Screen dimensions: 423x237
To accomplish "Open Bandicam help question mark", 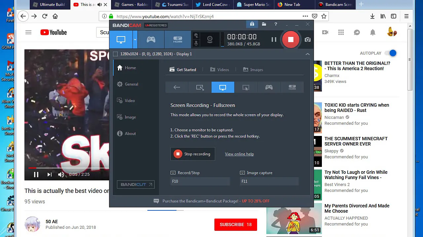I will pyautogui.click(x=276, y=24).
